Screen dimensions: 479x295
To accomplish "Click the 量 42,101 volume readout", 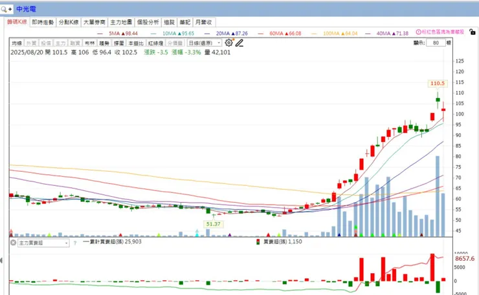I will coord(217,52).
